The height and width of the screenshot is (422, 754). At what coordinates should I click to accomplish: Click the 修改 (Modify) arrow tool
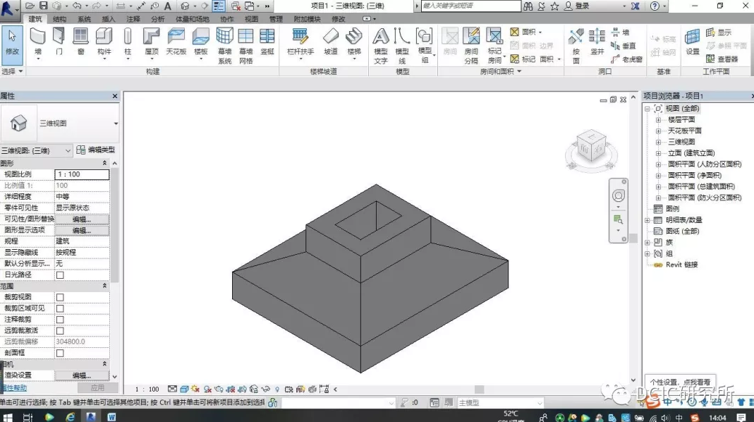coord(12,40)
